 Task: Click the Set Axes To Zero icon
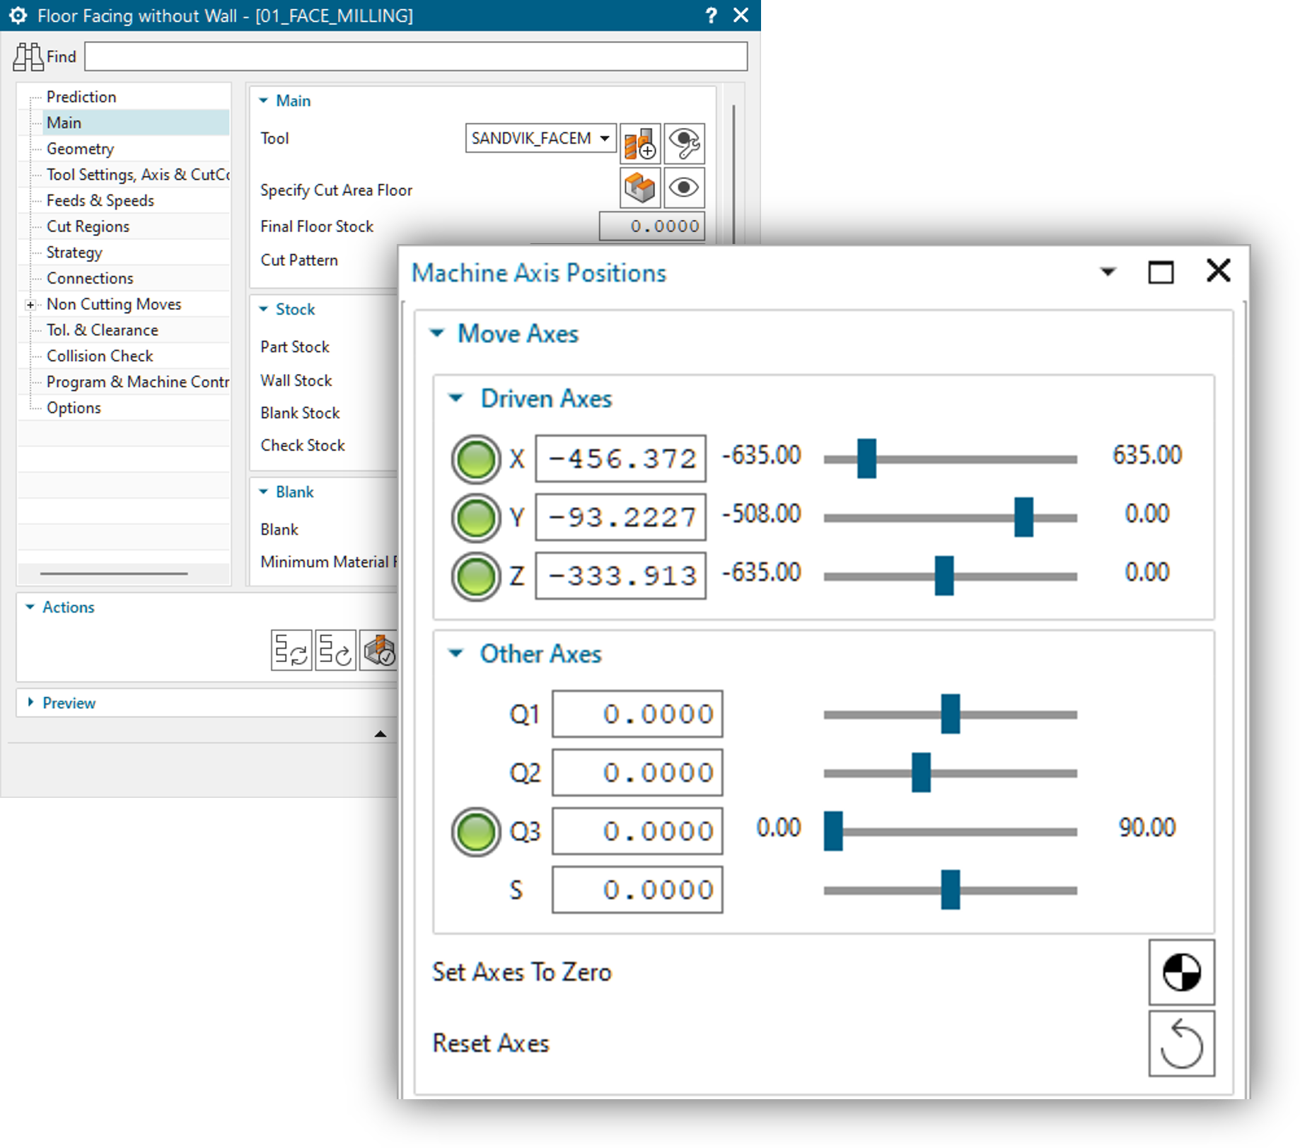1180,972
